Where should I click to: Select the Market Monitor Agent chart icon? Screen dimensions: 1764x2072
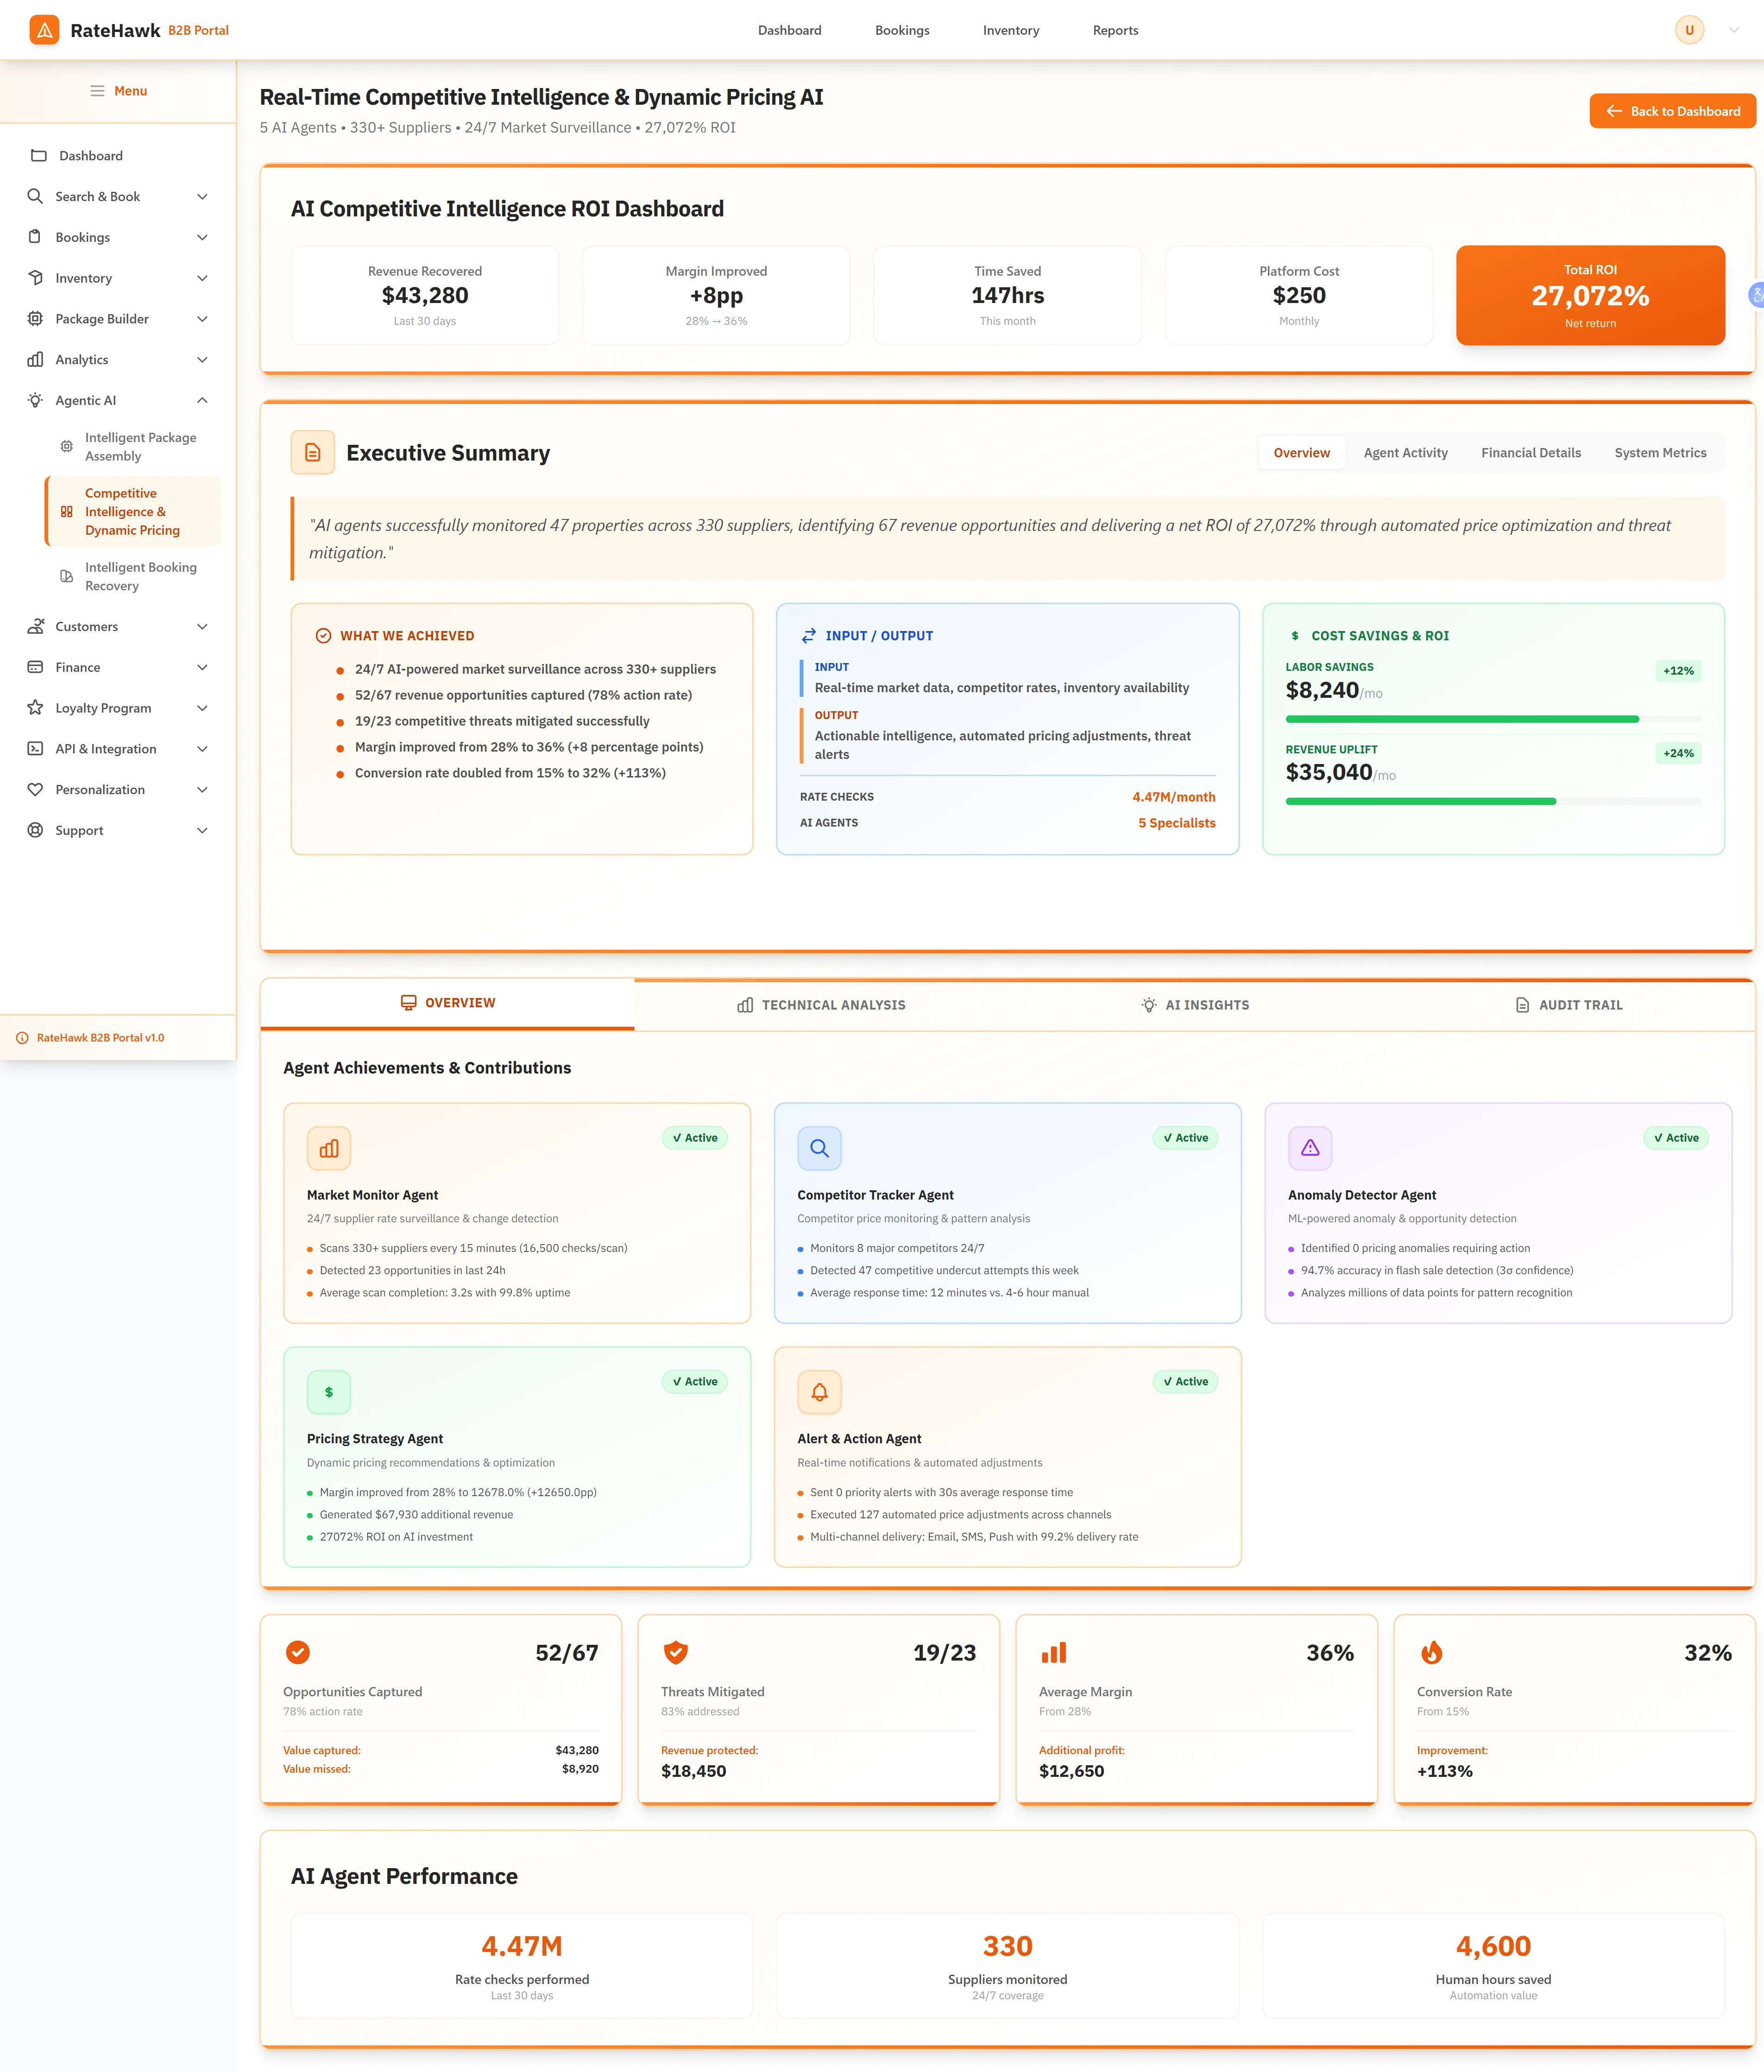tap(329, 1148)
